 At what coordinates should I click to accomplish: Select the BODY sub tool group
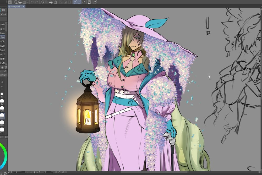click(x=3, y=15)
